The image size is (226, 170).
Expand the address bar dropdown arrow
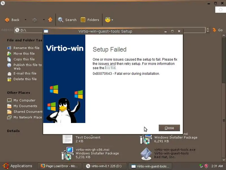pyautogui.click(x=208, y=30)
